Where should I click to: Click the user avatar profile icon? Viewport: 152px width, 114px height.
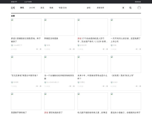point(139,8)
